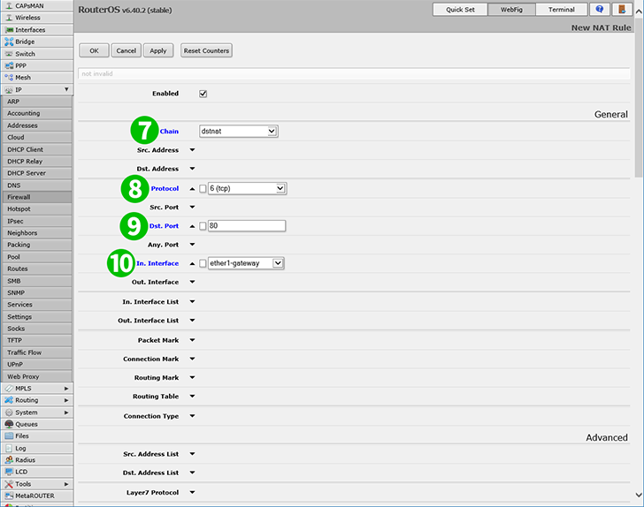Click the Cancel button
The image size is (644, 507).
(x=126, y=50)
